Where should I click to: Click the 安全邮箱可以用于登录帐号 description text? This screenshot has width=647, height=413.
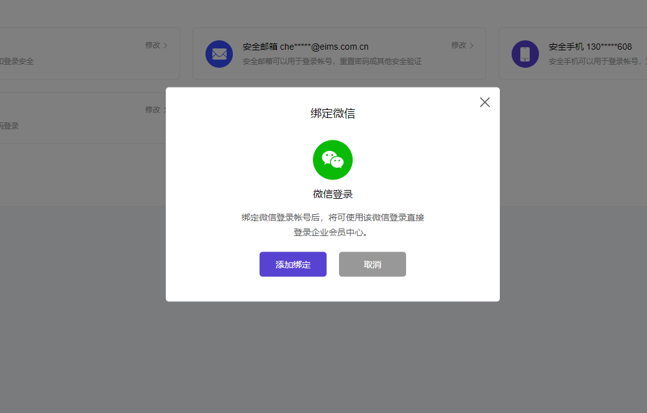click(x=332, y=61)
